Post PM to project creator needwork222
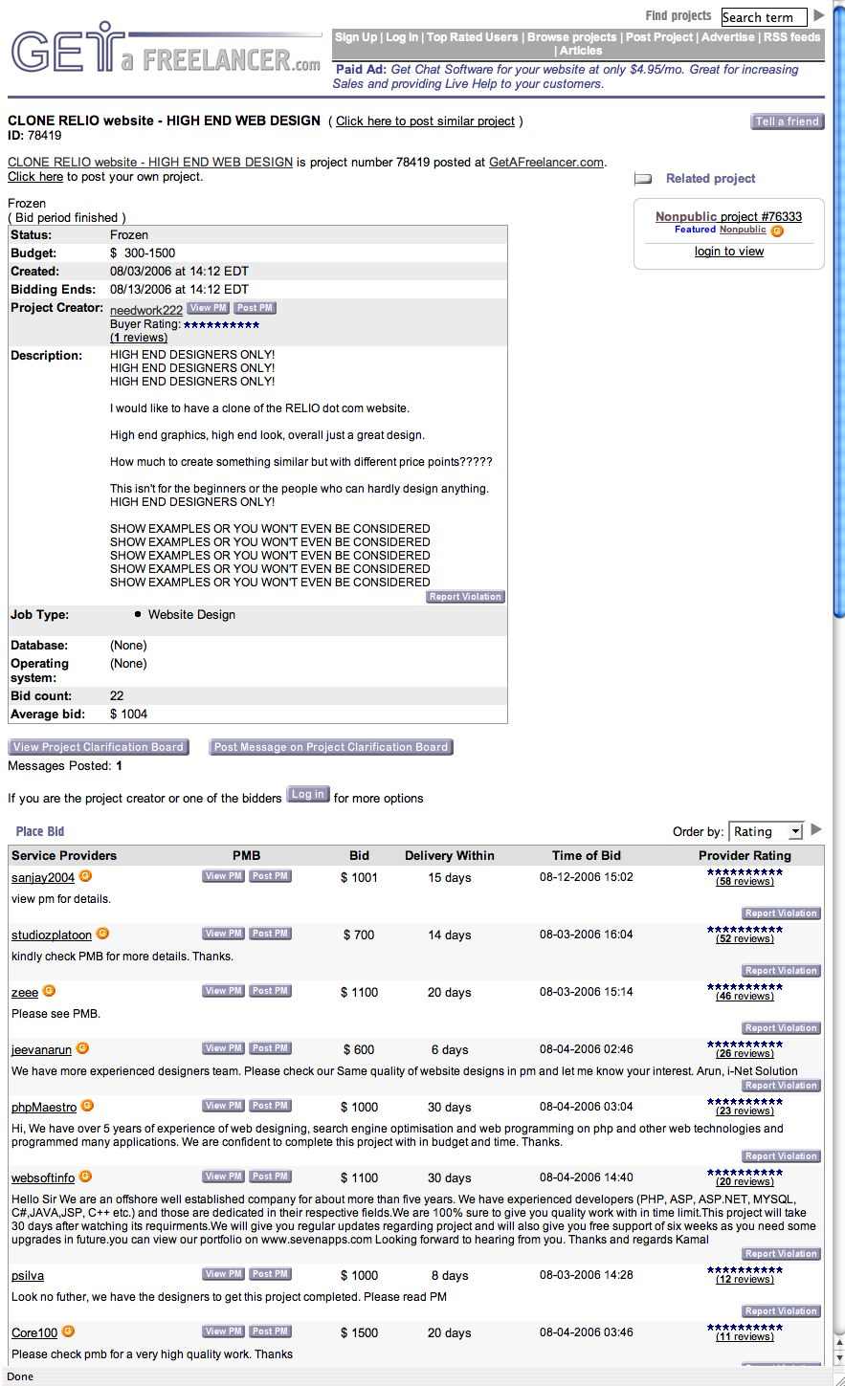The height and width of the screenshot is (1386, 845). pyautogui.click(x=256, y=308)
